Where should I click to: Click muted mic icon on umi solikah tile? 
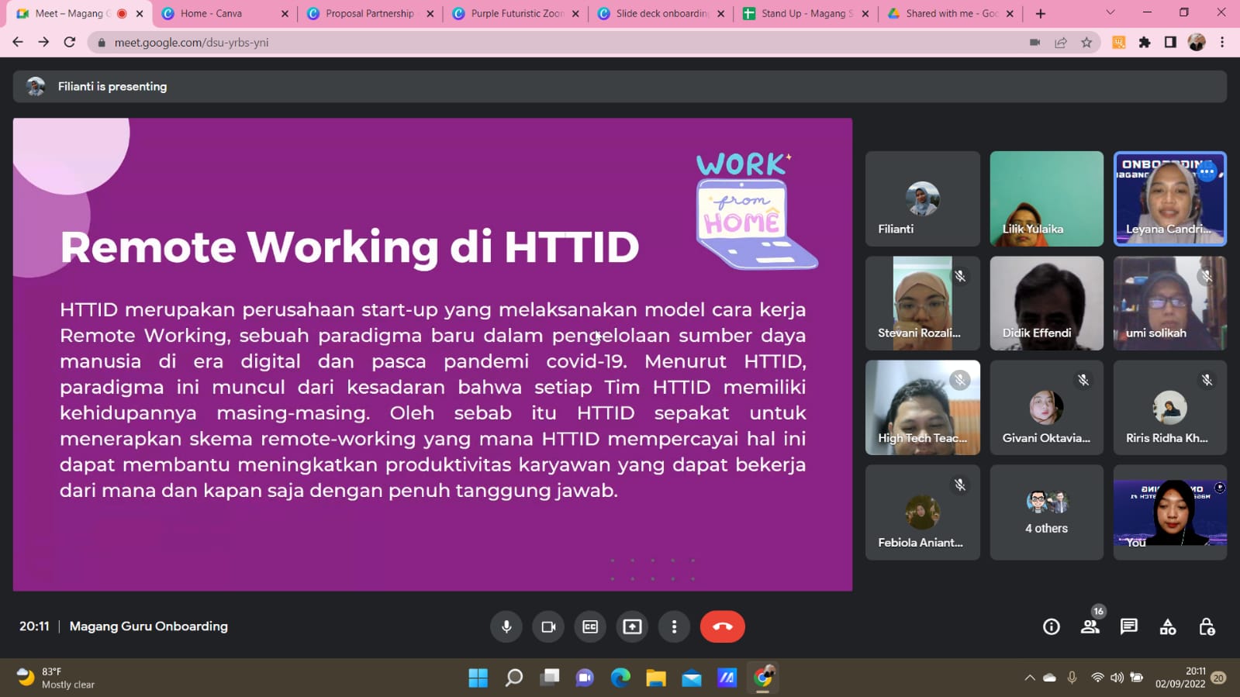click(x=1207, y=276)
